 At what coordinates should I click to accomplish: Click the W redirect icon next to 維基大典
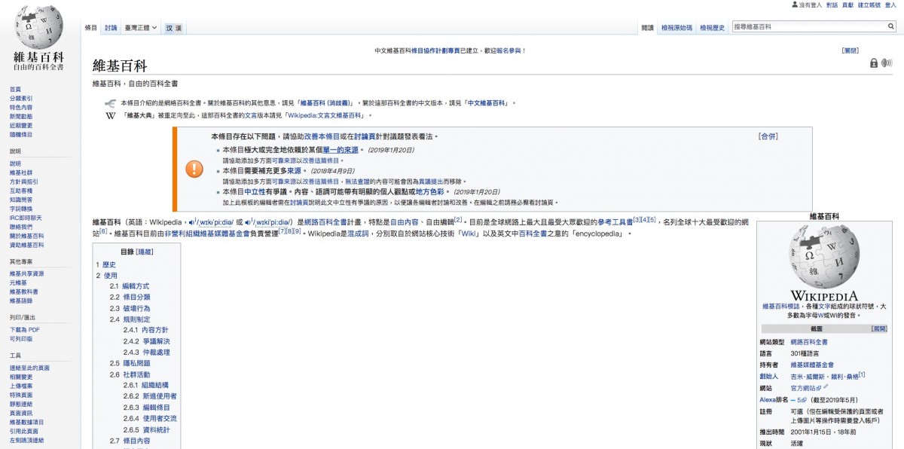pyautogui.click(x=111, y=115)
